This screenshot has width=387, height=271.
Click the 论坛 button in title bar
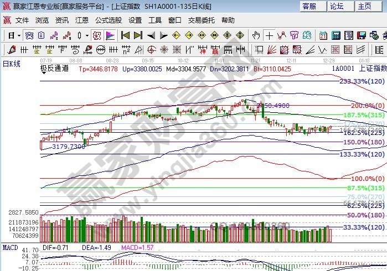coord(337,6)
